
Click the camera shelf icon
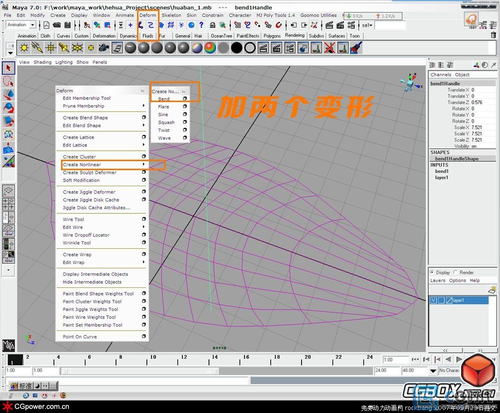104,48
